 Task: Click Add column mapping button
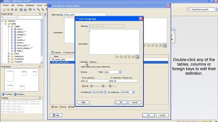click(x=85, y=86)
